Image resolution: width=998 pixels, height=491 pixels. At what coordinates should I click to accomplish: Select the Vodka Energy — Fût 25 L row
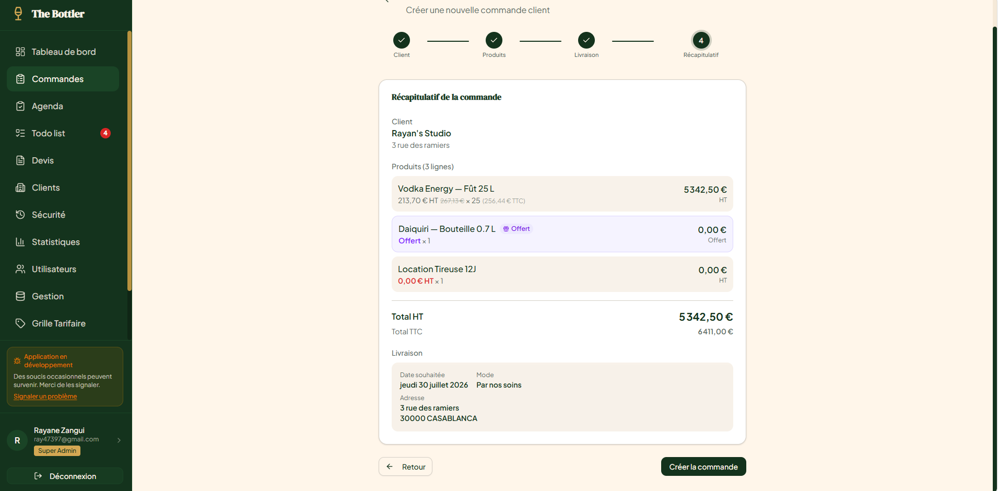pos(562,194)
